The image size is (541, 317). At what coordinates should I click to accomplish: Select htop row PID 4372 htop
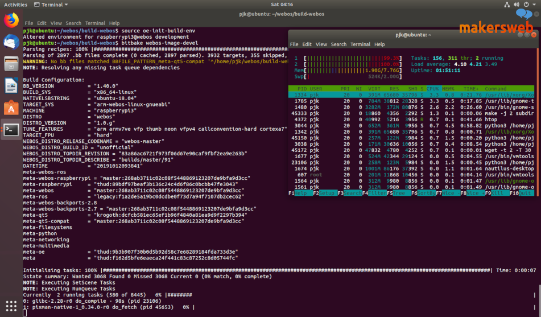tap(411, 120)
